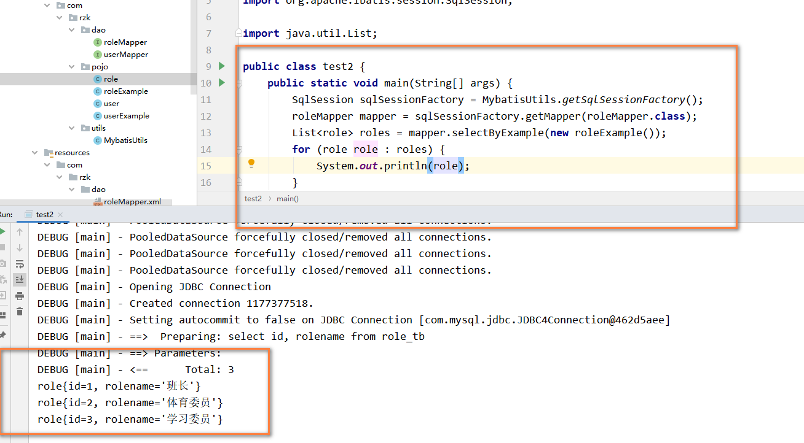804x443 pixels.
Task: Run main method from line 10 gutter
Action: point(222,83)
